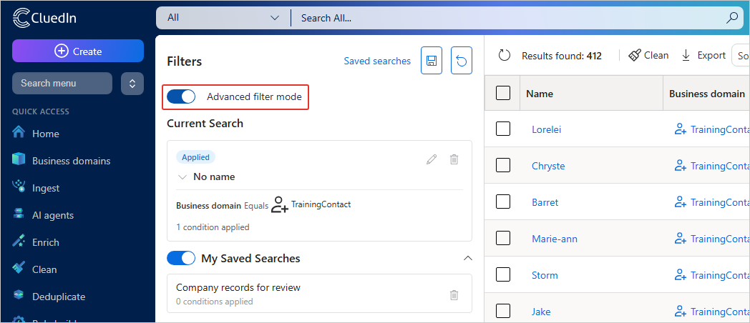Click the Applied status badge
The image size is (750, 323).
tap(195, 157)
